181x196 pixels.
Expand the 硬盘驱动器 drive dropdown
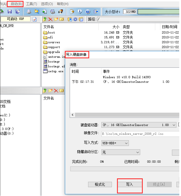[x=174, y=125]
